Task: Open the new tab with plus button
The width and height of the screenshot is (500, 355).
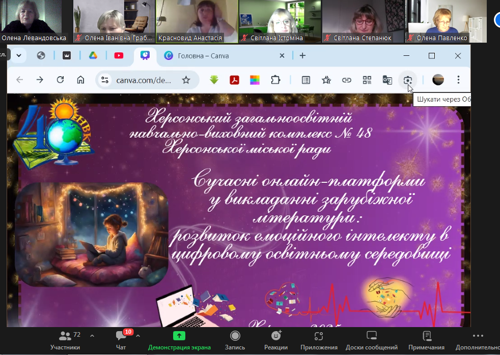Action: click(302, 56)
